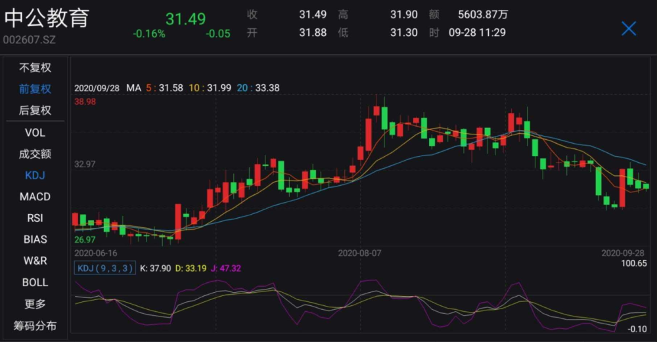Select 不复权 price adjustment mode

click(35, 68)
